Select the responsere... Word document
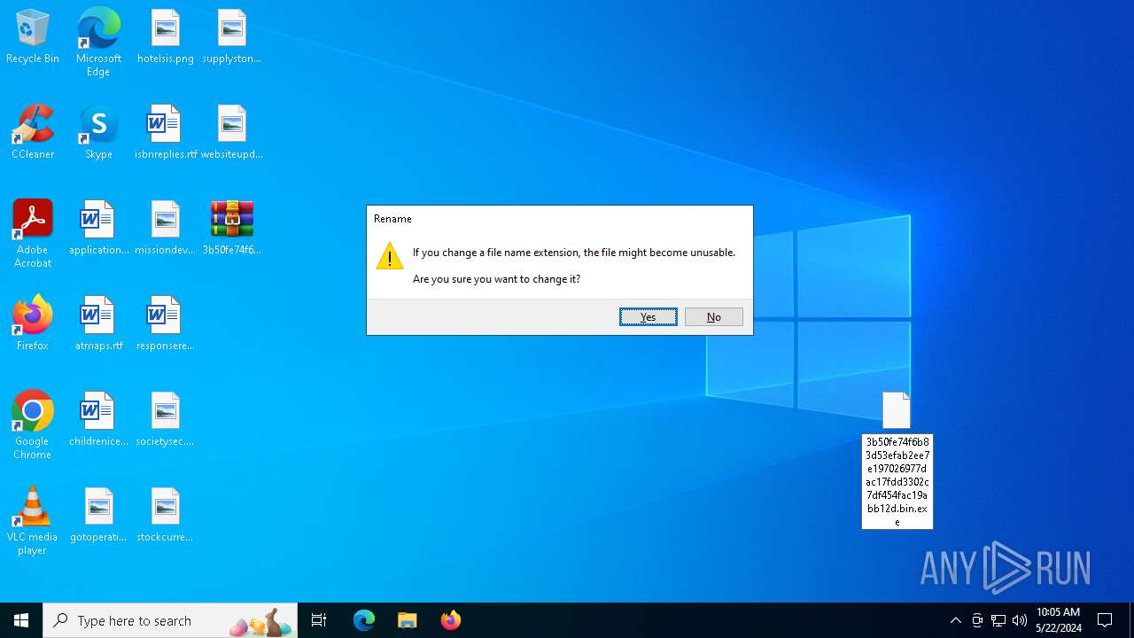 (x=166, y=324)
